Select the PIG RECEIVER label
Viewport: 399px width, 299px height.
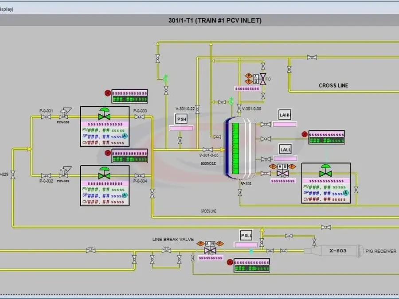coord(381,251)
